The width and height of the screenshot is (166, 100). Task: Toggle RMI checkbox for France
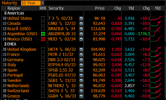coord(43,54)
